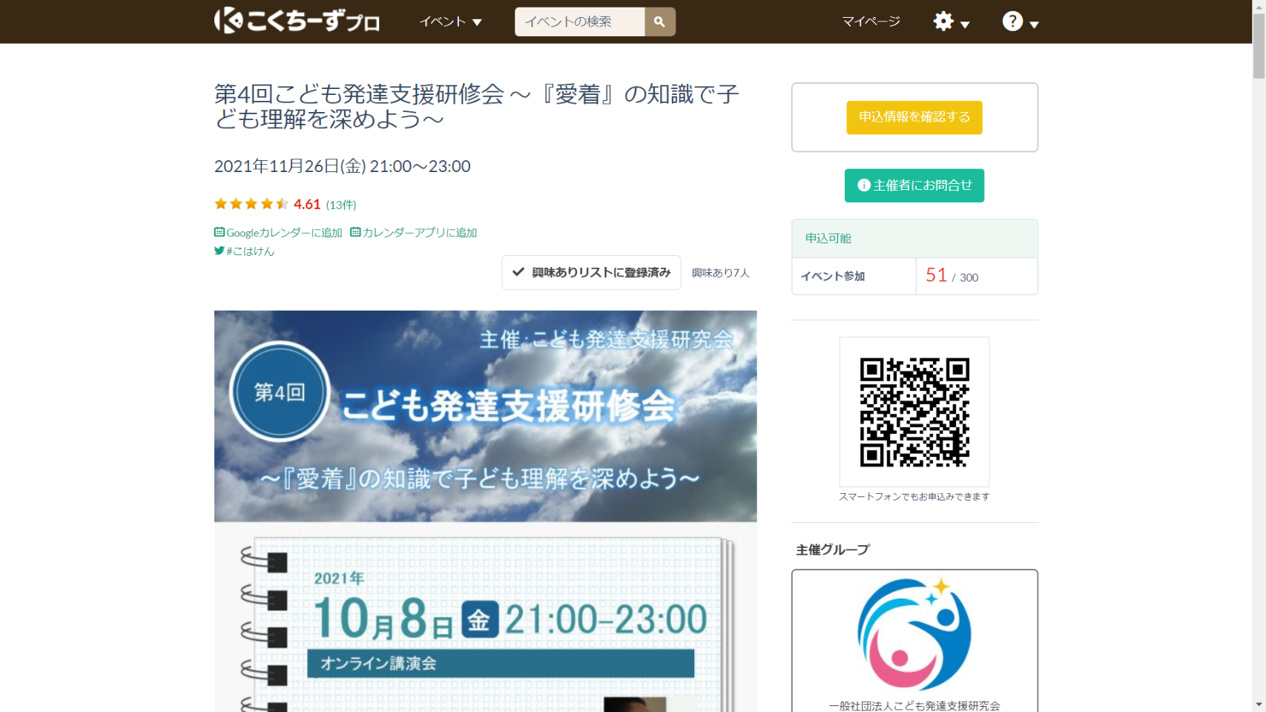
Task: Open the question mark help menu
Action: [x=1019, y=22]
